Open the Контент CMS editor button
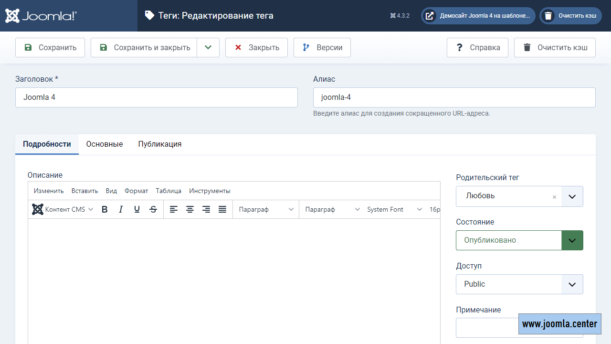Screen dimensions: 611x344 [63, 209]
